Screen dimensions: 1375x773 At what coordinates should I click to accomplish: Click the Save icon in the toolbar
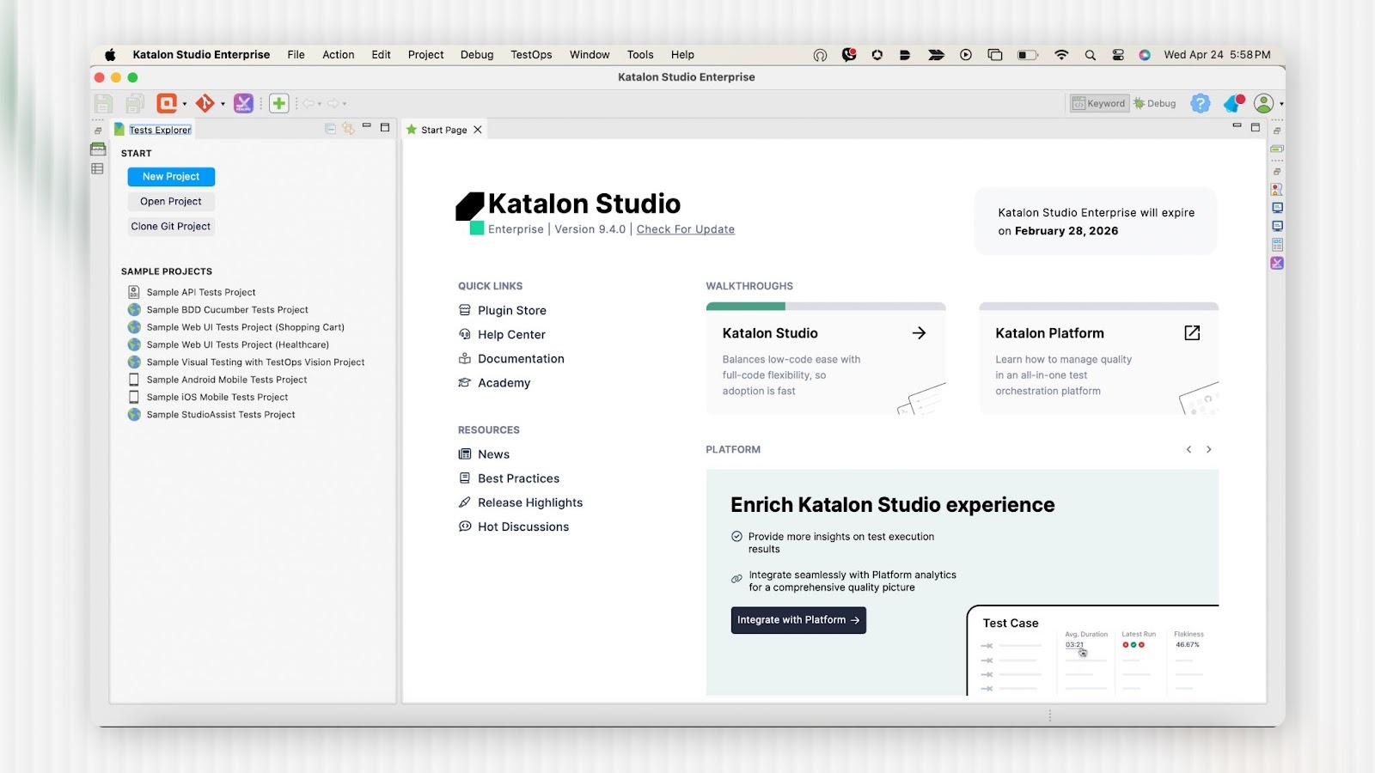tap(103, 104)
